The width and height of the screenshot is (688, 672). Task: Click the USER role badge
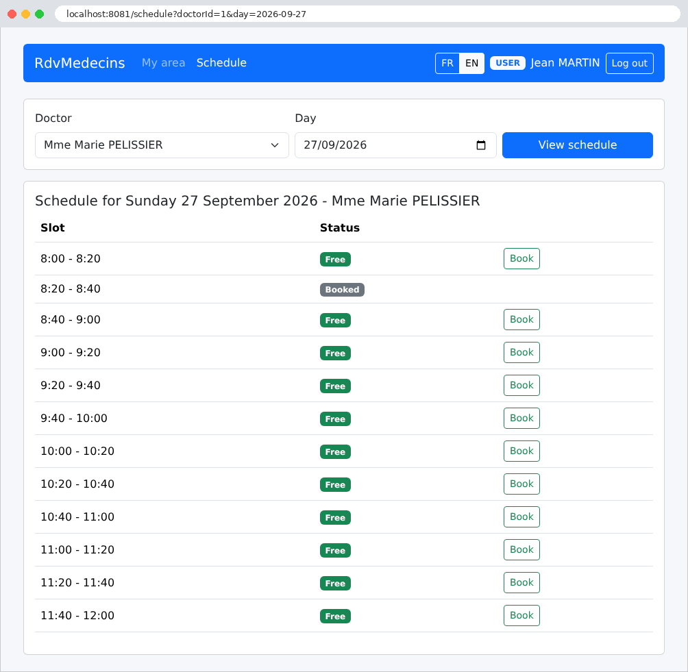507,63
